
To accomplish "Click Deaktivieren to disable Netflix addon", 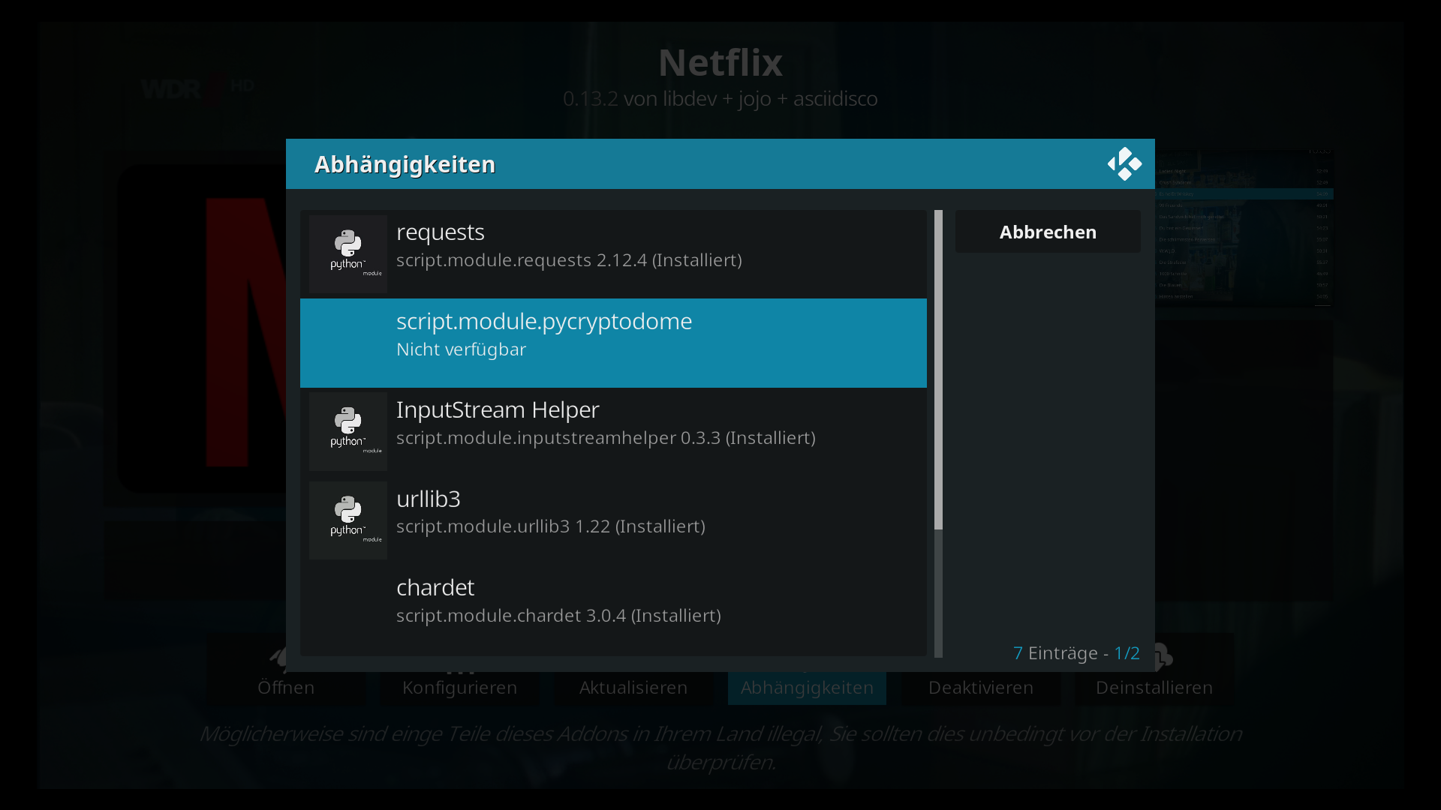I will tap(981, 687).
